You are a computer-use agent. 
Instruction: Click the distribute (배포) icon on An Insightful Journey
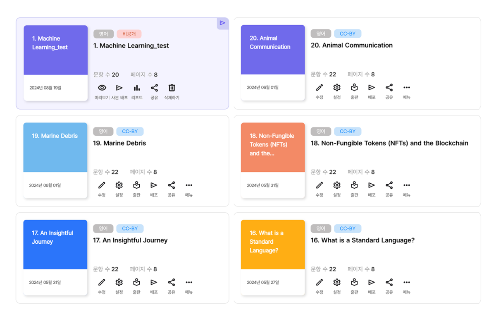[154, 282]
